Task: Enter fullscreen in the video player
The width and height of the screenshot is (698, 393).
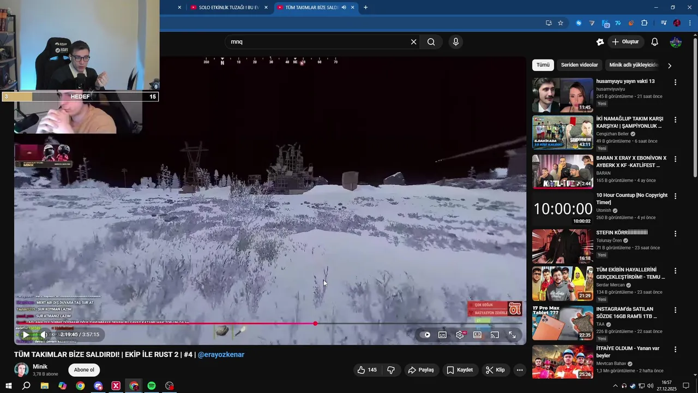Action: 512,335
